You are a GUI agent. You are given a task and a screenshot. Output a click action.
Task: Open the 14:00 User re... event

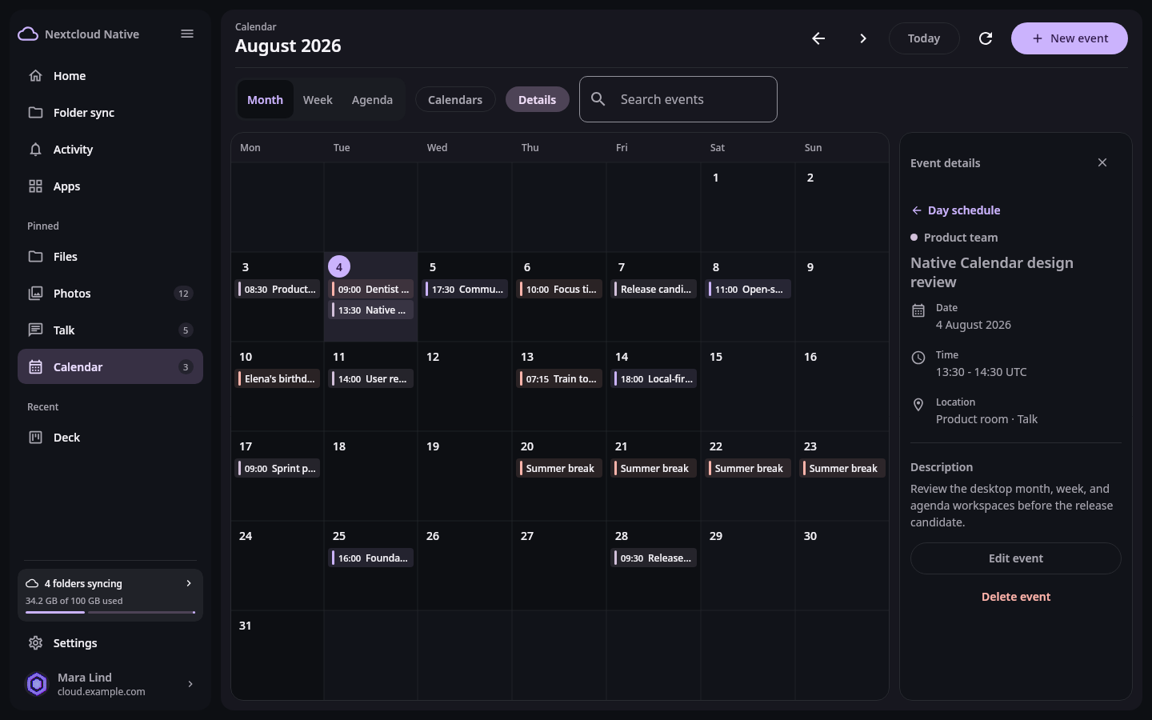(x=372, y=379)
